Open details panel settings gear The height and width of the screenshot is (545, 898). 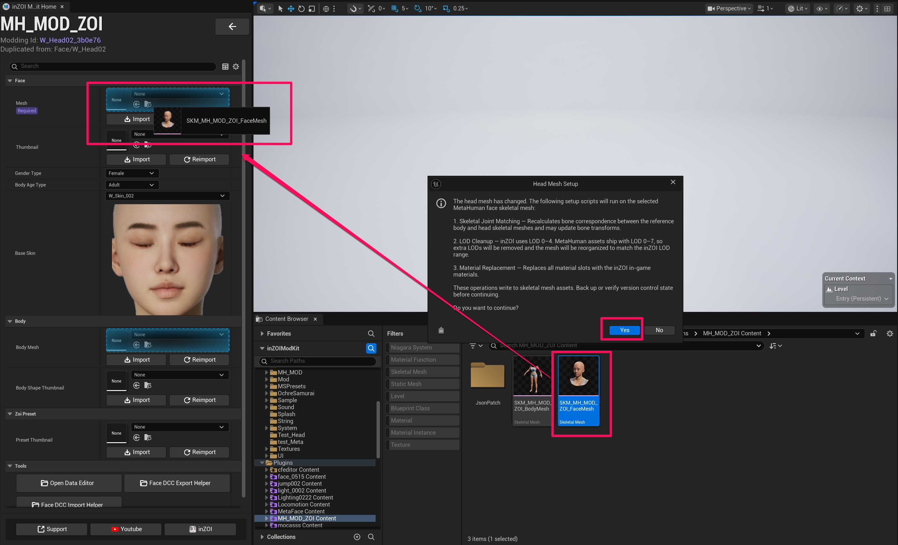pos(236,66)
